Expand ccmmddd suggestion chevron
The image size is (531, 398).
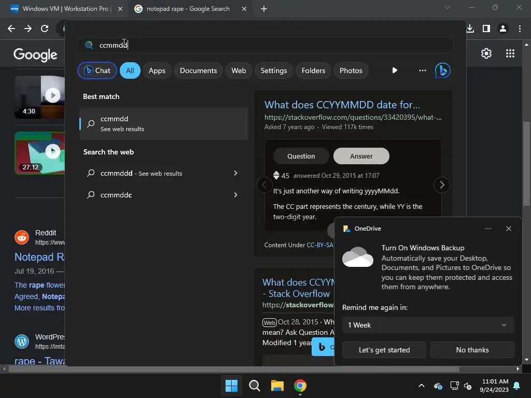click(236, 173)
